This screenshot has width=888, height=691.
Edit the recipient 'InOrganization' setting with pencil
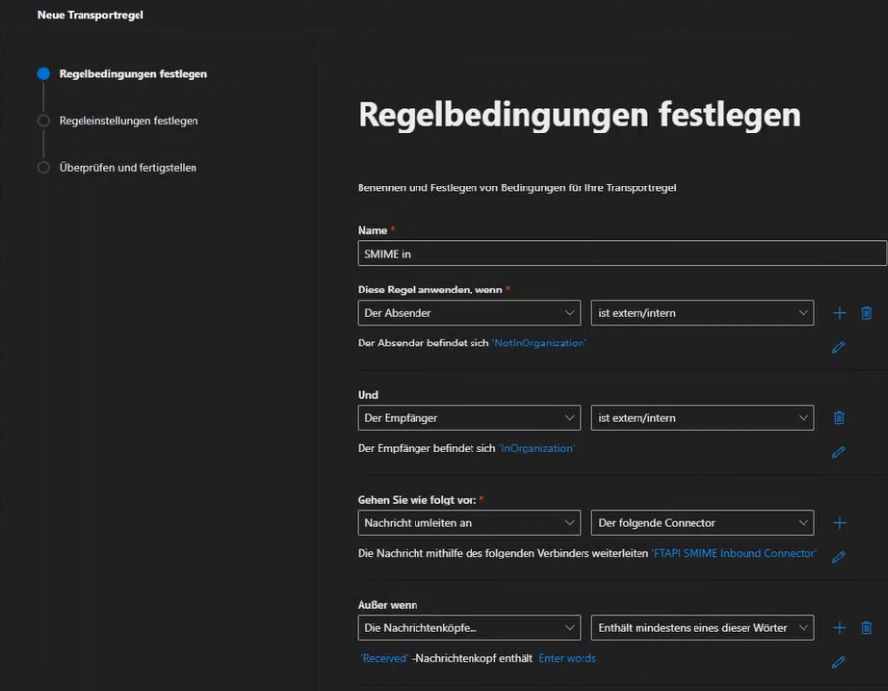click(x=838, y=452)
